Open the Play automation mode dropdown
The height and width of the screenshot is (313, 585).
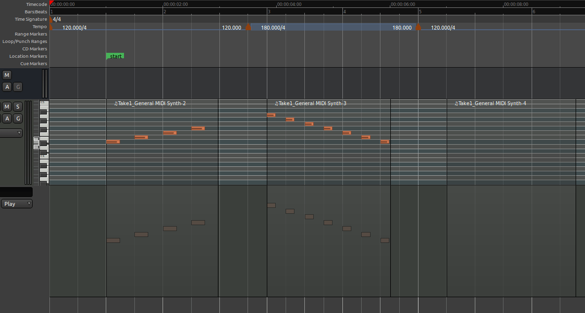pyautogui.click(x=16, y=204)
